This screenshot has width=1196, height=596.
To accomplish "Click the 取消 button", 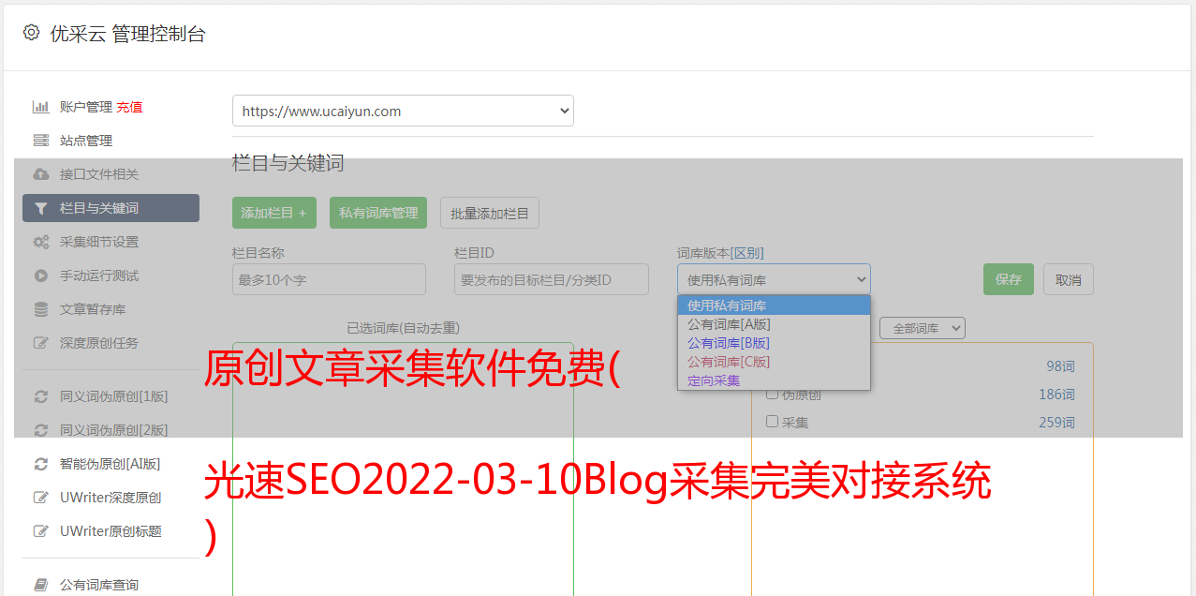I will [x=1069, y=279].
